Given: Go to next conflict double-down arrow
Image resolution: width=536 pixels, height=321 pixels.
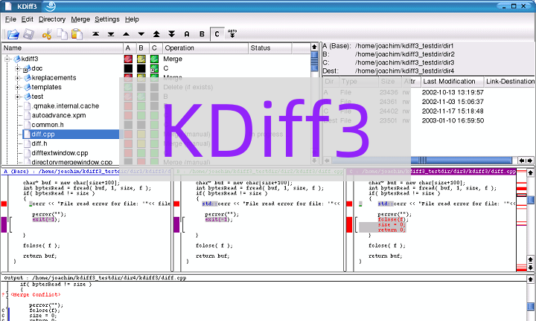Looking at the screenshot, I should (171, 34).
